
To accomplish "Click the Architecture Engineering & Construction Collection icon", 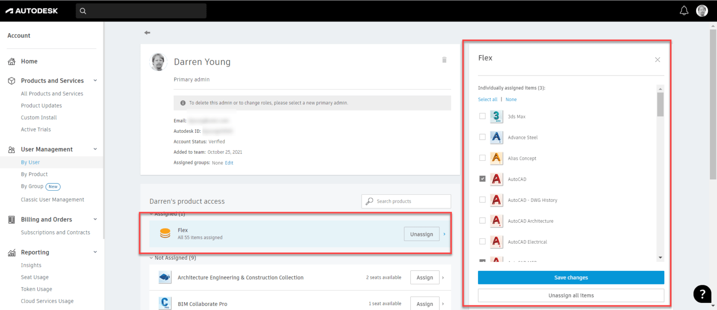I will coord(165,277).
